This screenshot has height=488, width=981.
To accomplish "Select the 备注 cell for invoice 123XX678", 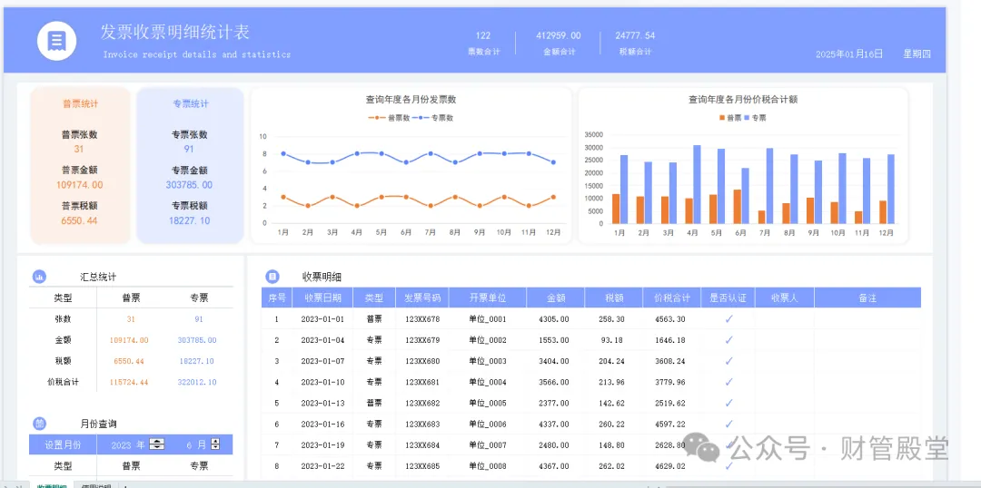I will [867, 318].
